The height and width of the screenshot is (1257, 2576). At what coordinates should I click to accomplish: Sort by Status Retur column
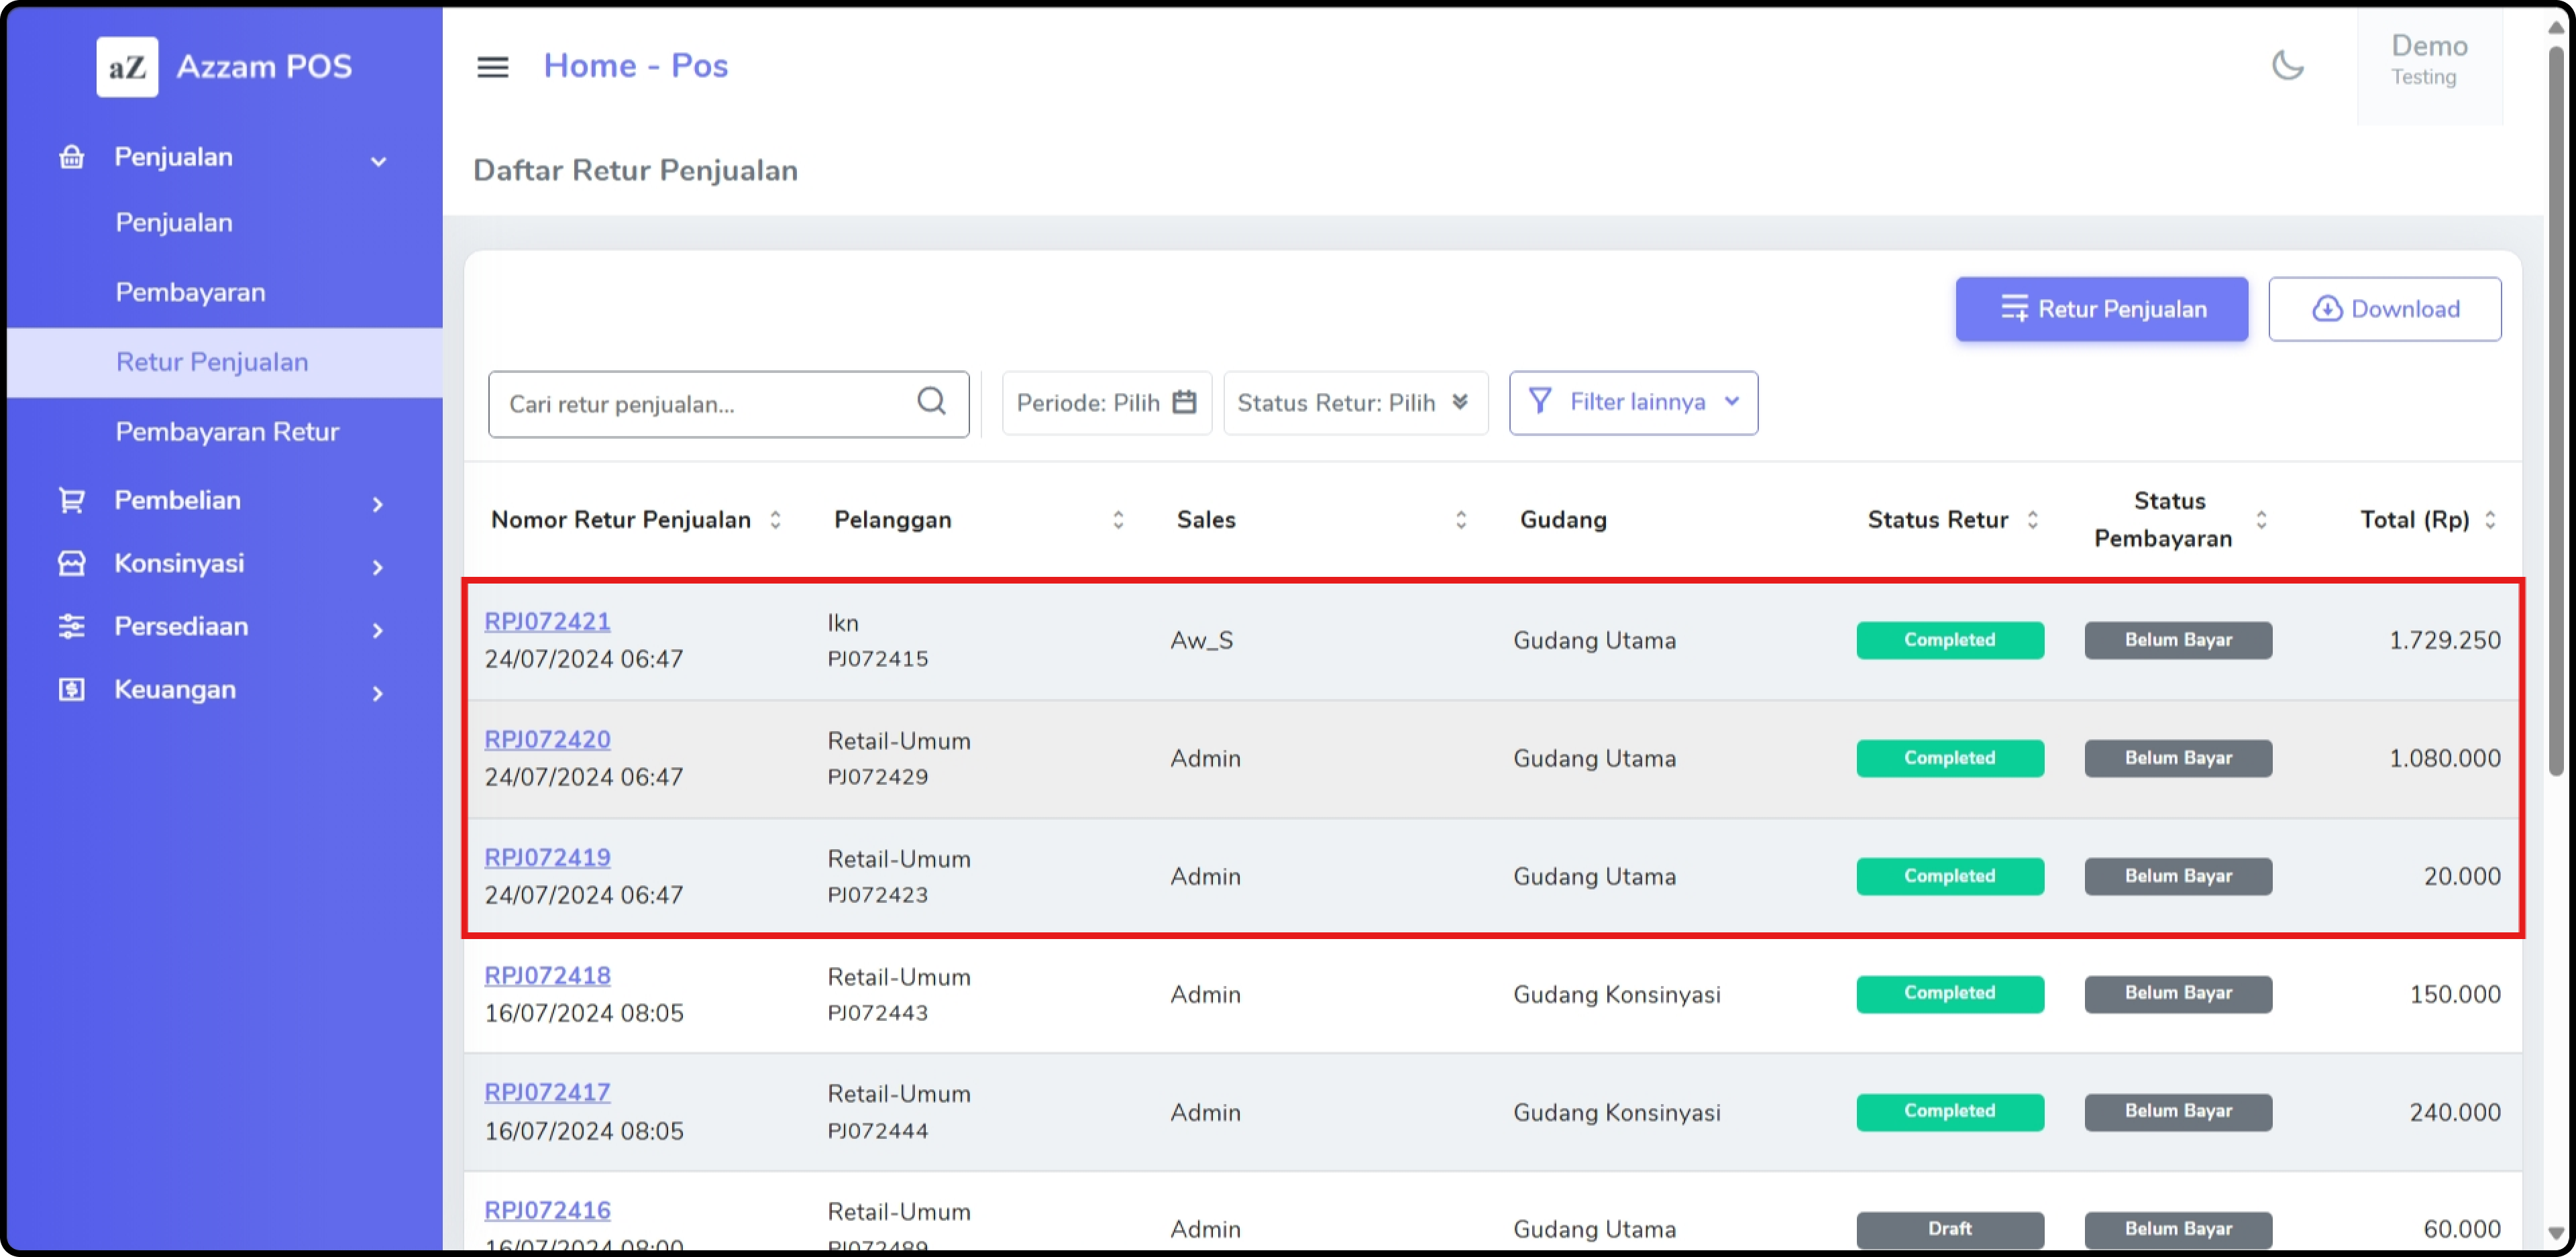pyautogui.click(x=2033, y=520)
